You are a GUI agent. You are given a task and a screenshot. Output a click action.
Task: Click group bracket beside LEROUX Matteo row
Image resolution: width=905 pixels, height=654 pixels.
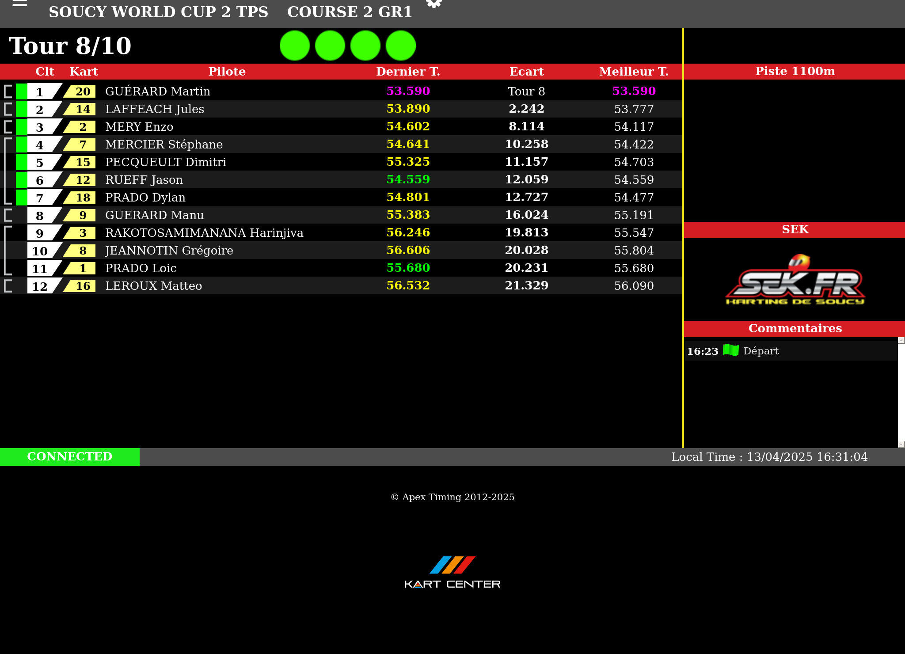(x=8, y=286)
